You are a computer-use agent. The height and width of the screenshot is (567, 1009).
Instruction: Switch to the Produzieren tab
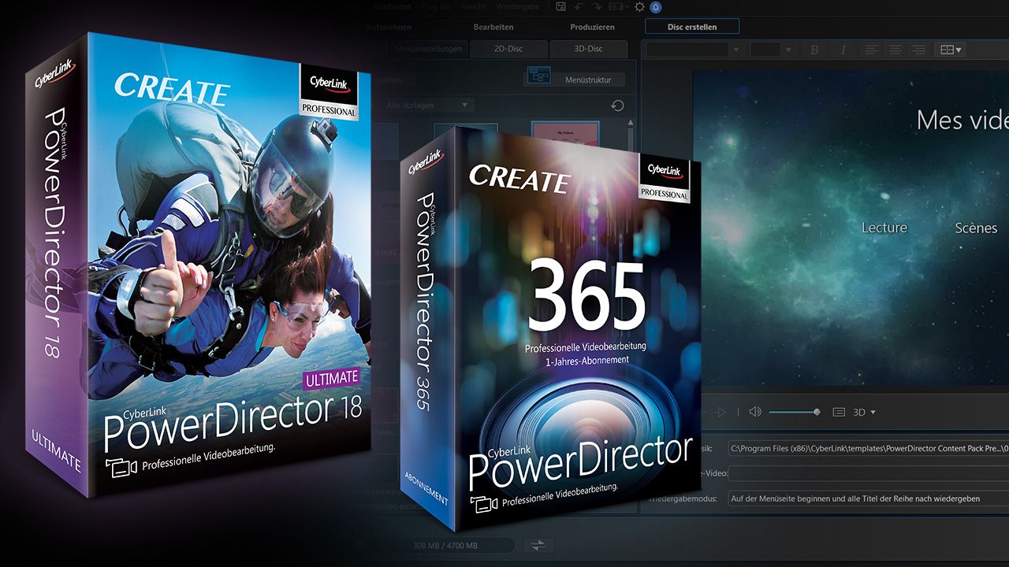(592, 27)
